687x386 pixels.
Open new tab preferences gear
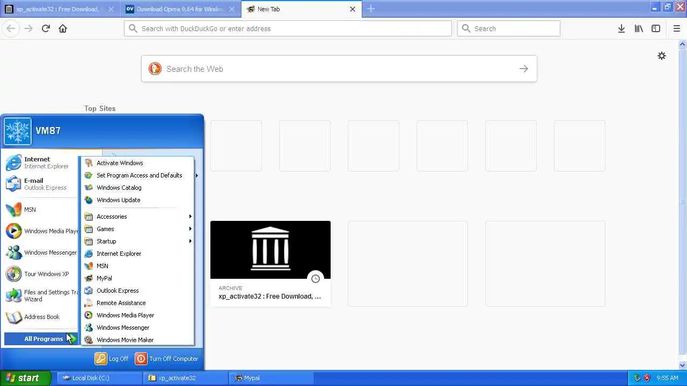click(x=662, y=56)
